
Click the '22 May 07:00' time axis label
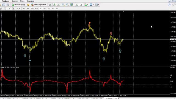[94, 96]
